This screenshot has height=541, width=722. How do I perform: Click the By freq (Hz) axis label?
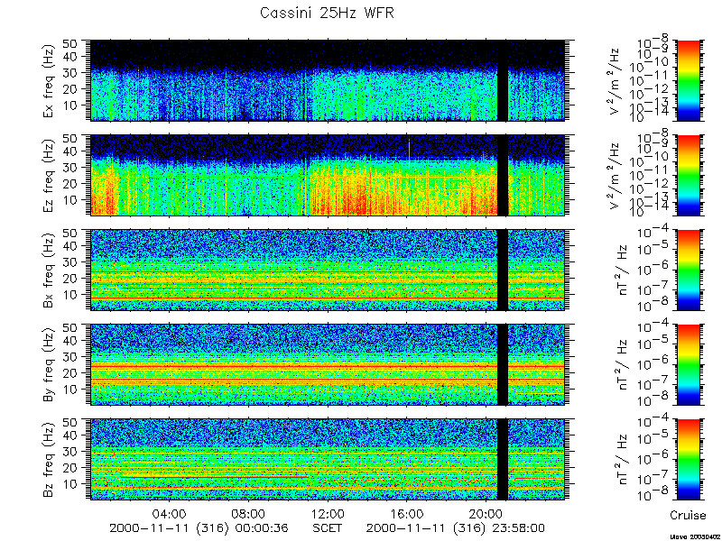point(50,364)
